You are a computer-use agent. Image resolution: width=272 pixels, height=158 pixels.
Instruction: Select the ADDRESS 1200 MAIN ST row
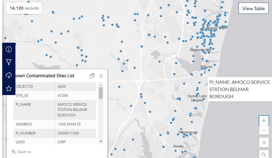54,124
